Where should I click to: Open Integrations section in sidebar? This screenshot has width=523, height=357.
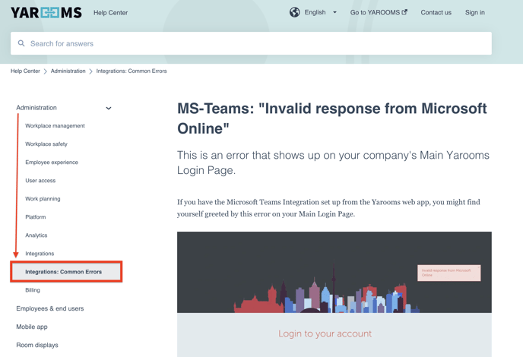(x=40, y=254)
